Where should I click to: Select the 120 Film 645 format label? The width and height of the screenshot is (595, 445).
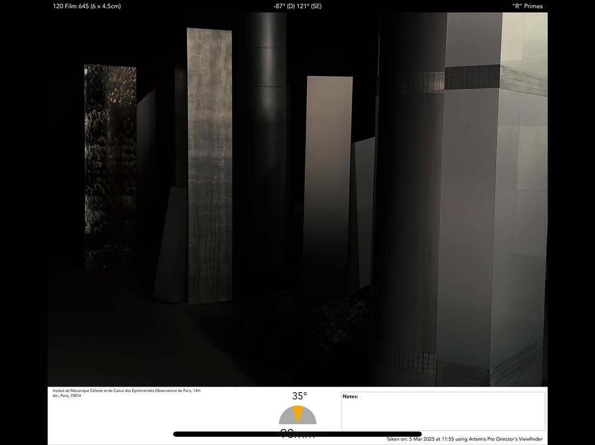[x=87, y=7]
